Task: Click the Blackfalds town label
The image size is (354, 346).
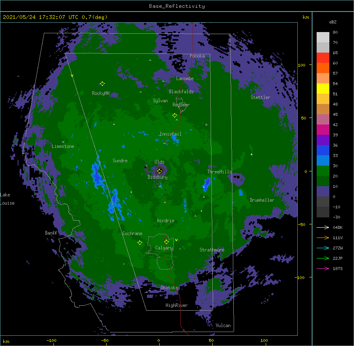Action: (x=181, y=92)
